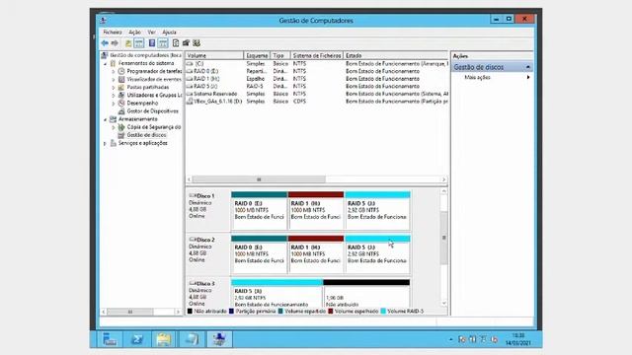Select the RAID 0 (E:) partition on Disco 1

tap(259, 211)
